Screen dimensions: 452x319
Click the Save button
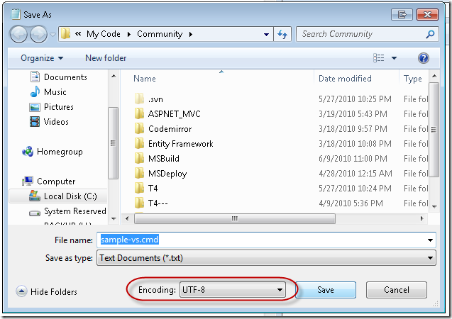326,290
